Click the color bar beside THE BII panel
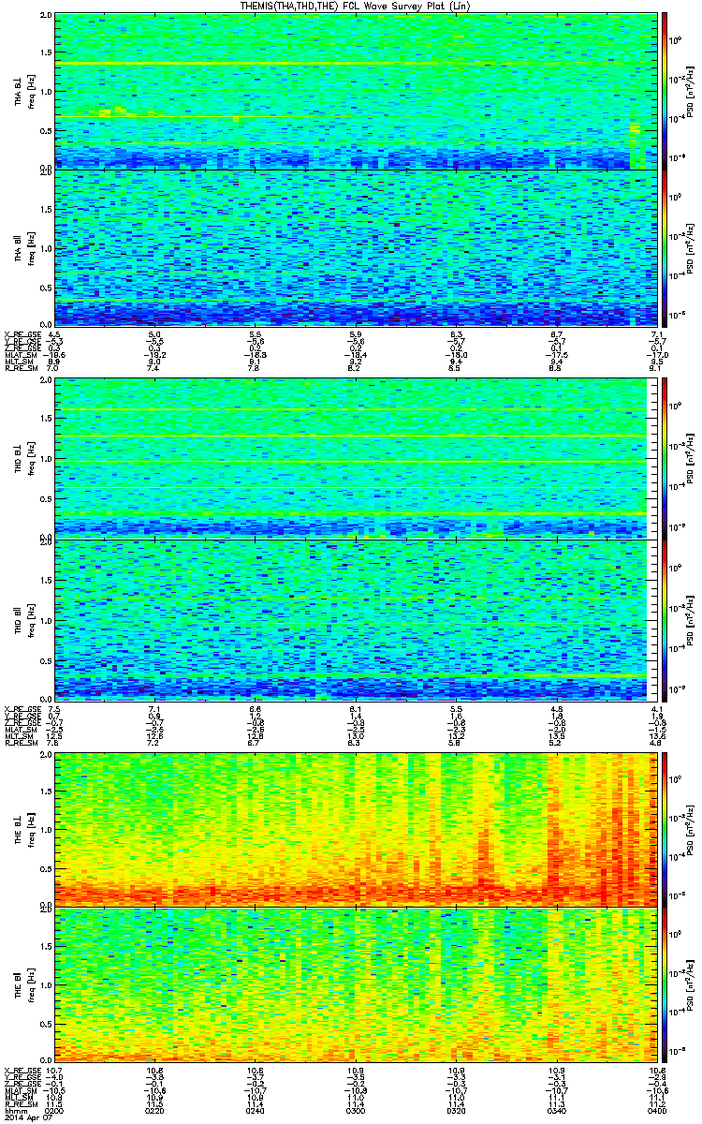Viewport: 702px width, 1124px height. tap(665, 985)
